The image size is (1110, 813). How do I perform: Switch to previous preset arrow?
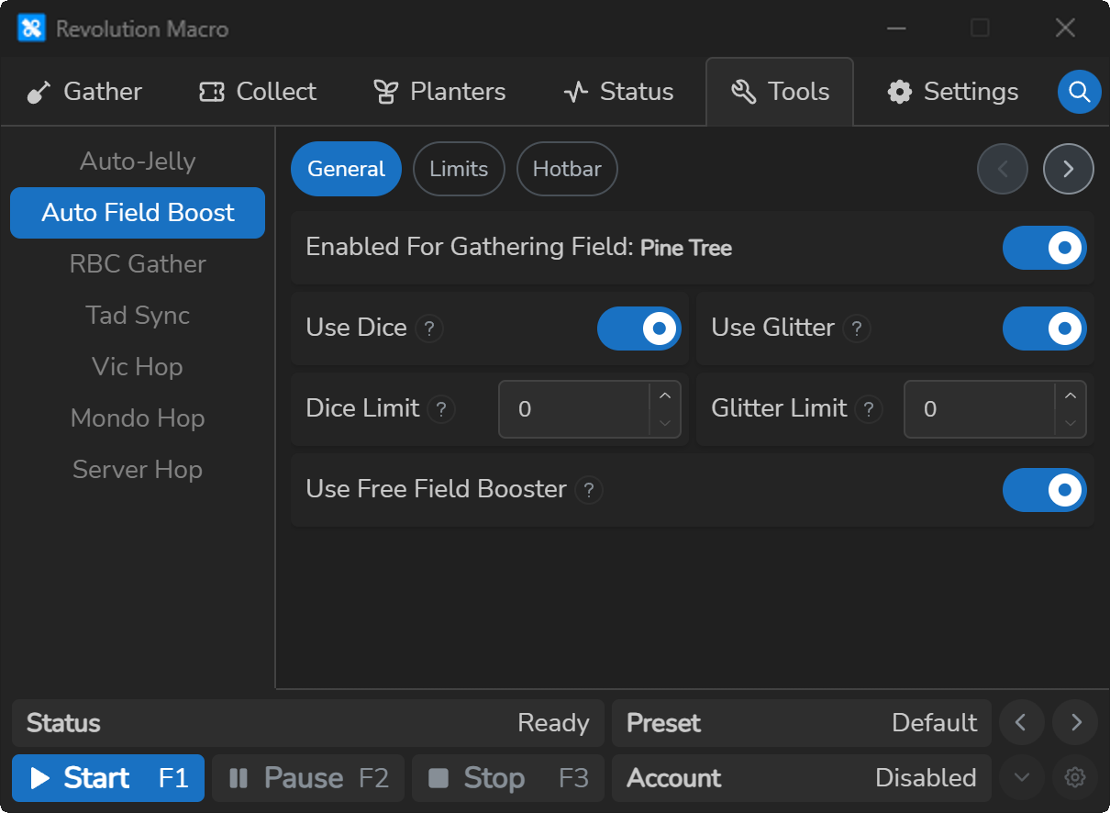click(x=1021, y=723)
